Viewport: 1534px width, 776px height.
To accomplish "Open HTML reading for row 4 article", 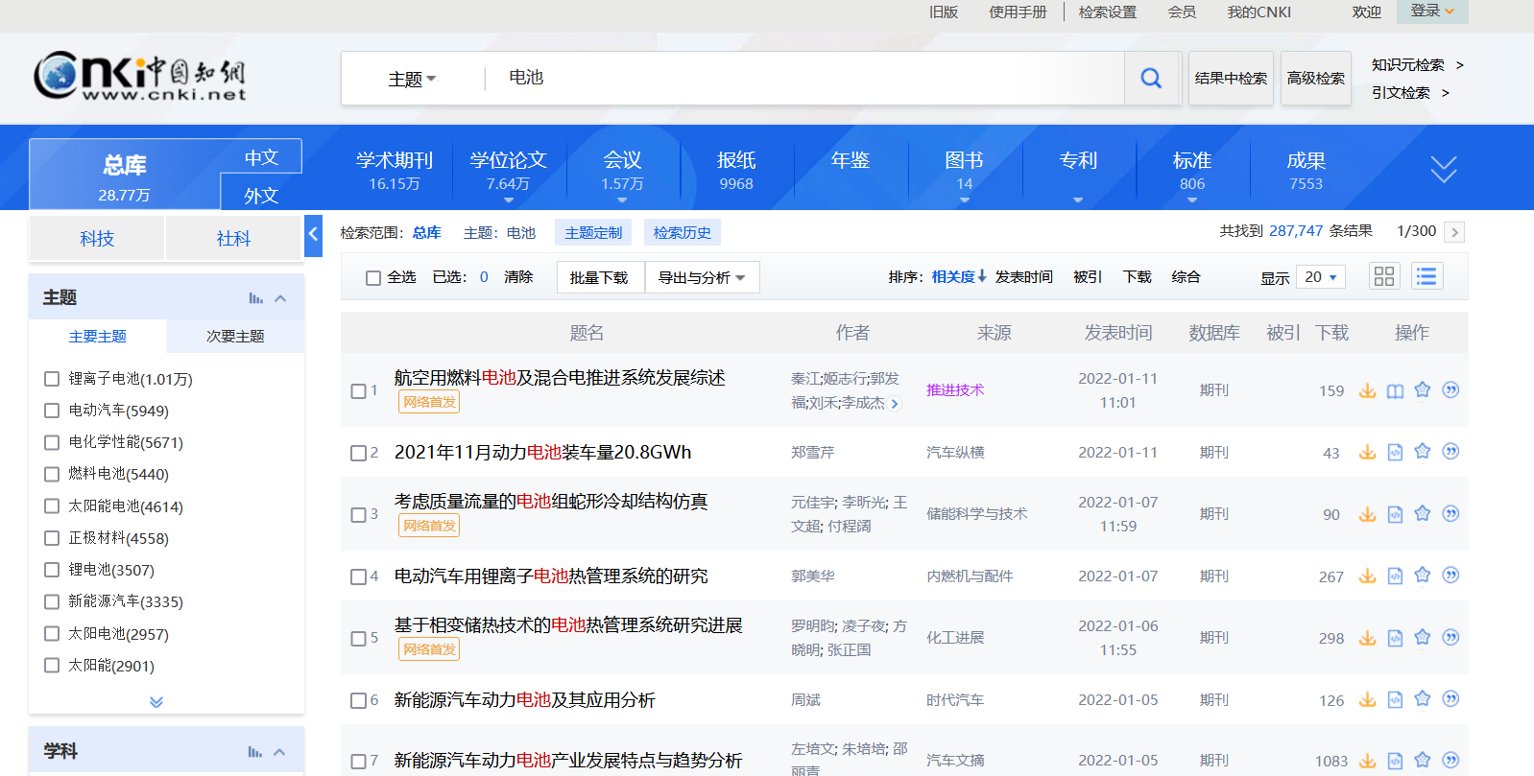I will tap(1395, 576).
